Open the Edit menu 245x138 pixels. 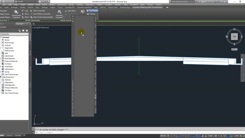click(x=10, y=5)
